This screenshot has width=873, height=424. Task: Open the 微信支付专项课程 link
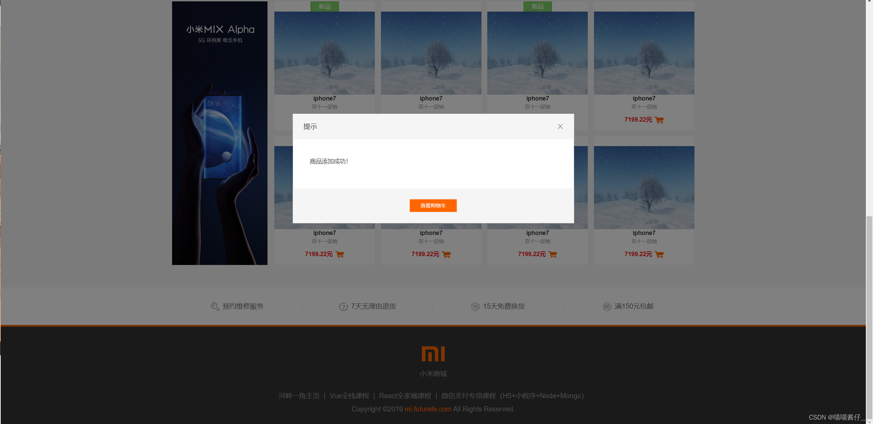468,396
